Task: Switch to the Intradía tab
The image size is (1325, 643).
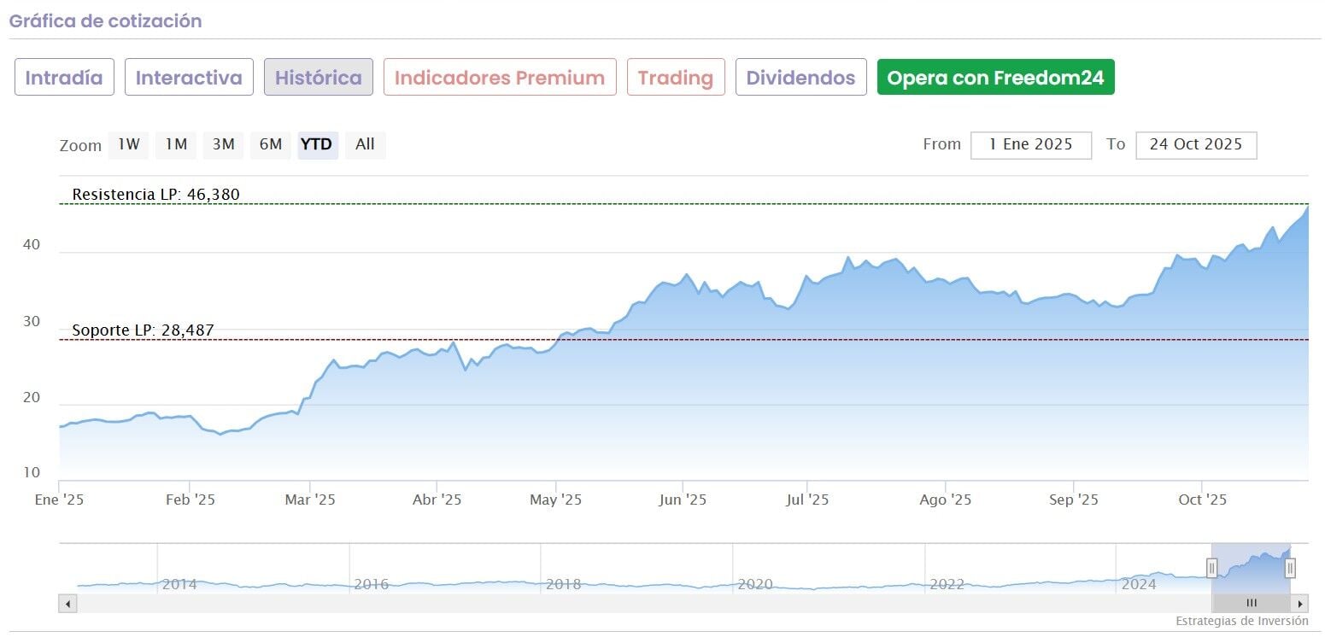Action: (64, 78)
